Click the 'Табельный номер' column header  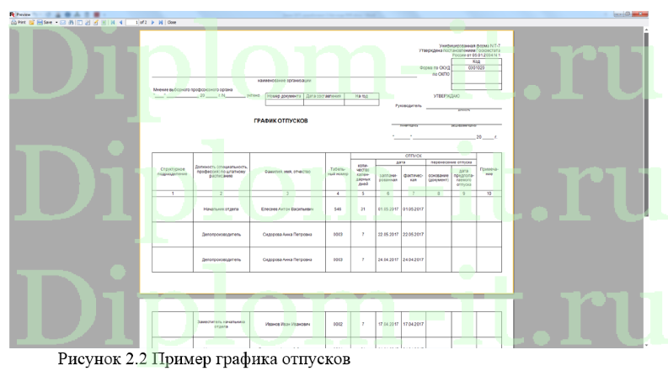point(338,172)
